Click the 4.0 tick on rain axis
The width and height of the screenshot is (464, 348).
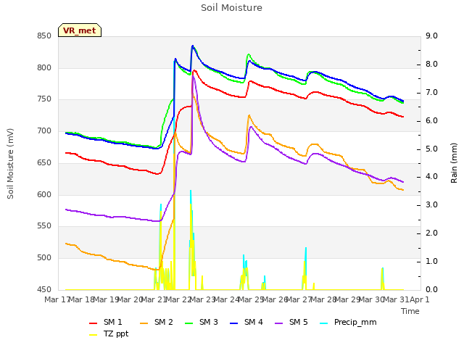[x=431, y=177]
